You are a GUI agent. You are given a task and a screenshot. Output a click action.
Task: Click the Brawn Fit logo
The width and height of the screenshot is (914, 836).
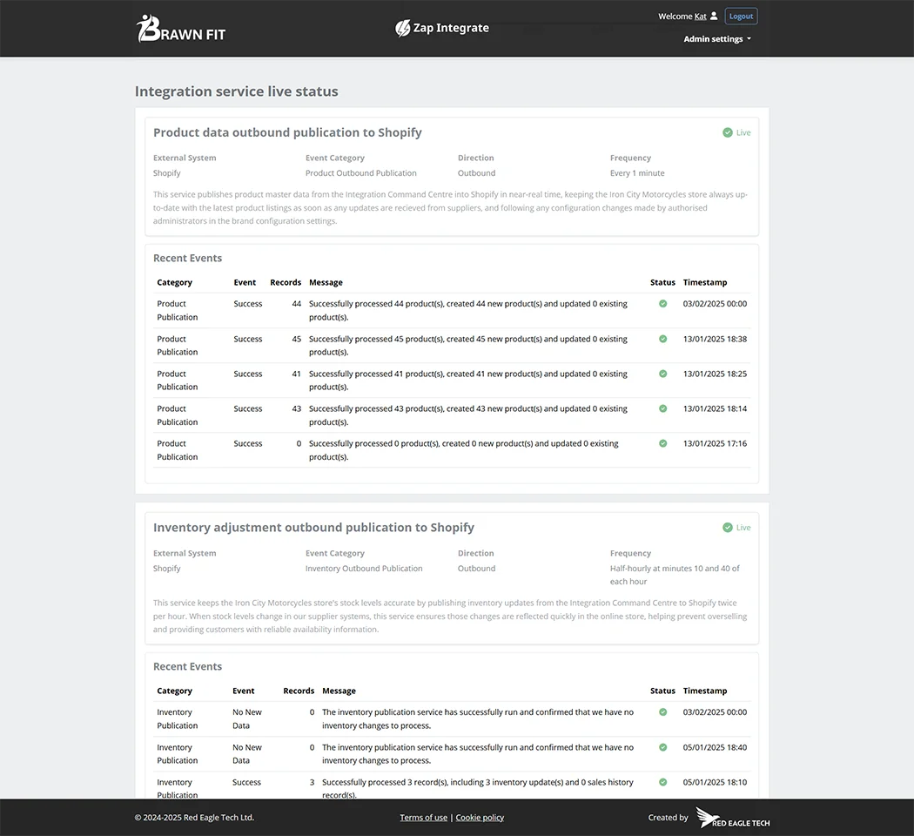click(181, 29)
